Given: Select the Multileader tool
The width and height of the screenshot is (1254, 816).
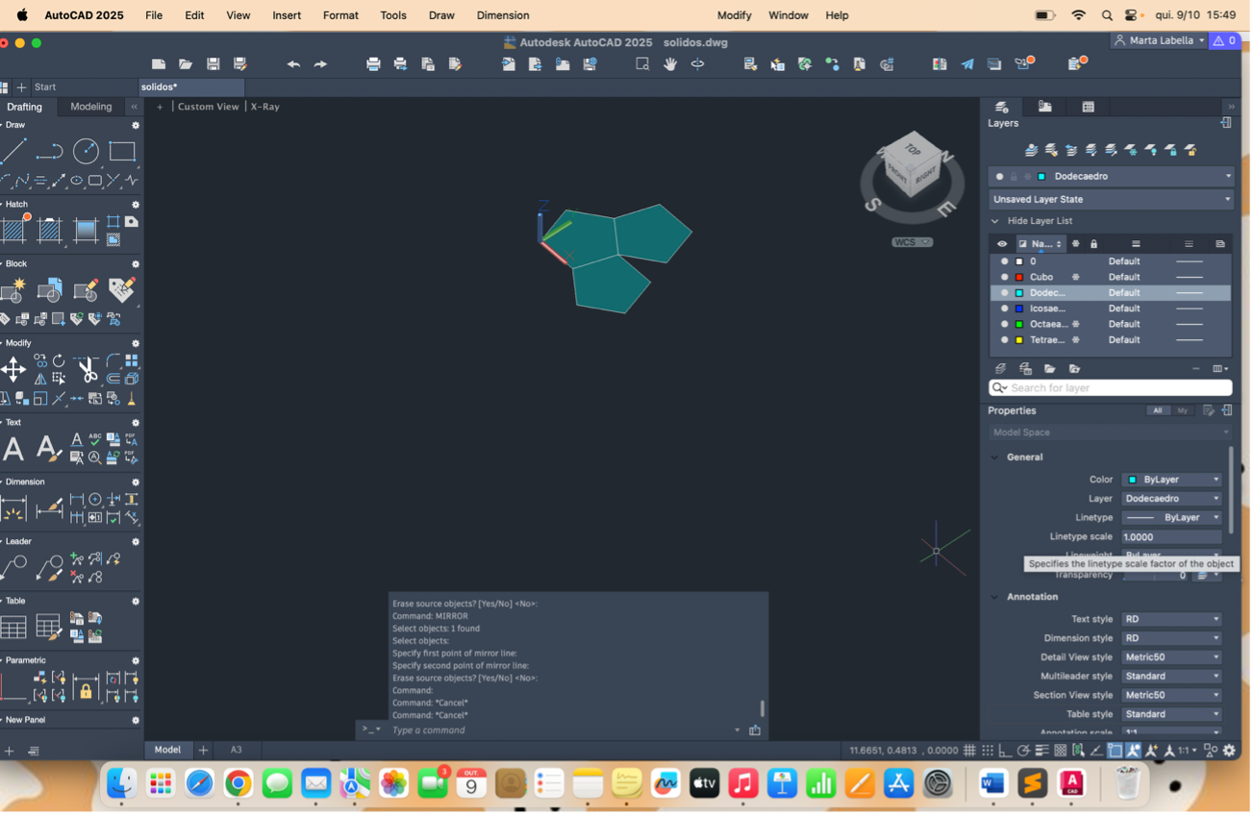Looking at the screenshot, I should click(13, 569).
